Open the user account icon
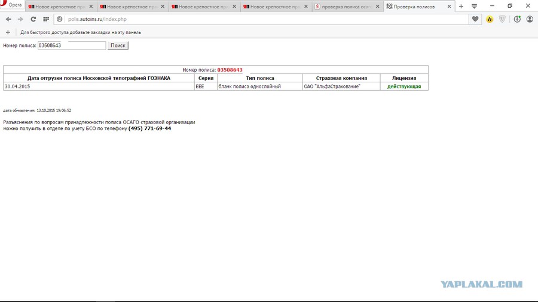Viewport: 538px width, 302px height. click(530, 19)
